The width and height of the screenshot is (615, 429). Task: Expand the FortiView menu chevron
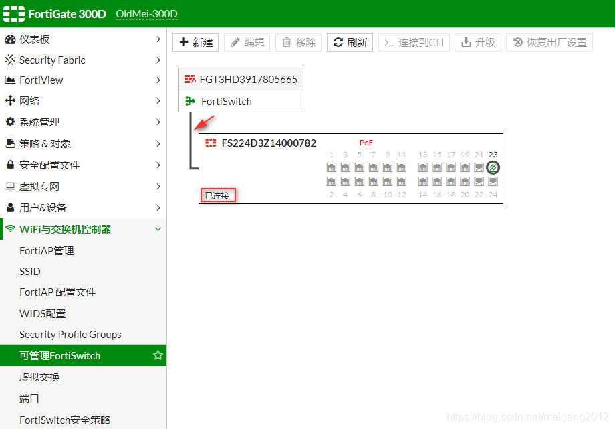tap(158, 80)
